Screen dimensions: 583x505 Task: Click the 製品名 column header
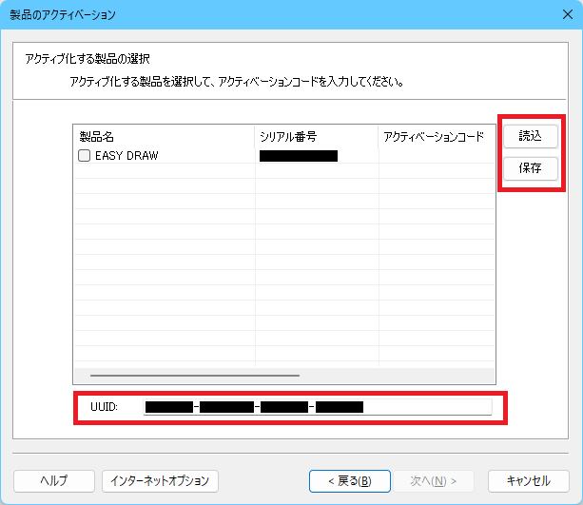coord(164,137)
